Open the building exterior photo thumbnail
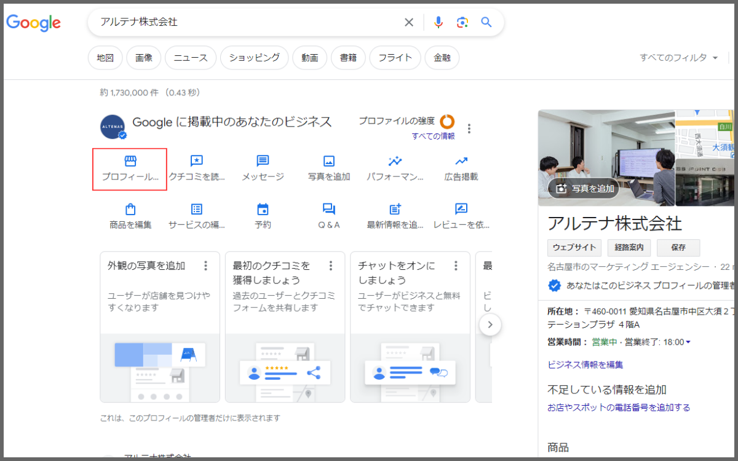Image resolution: width=738 pixels, height=461 pixels. (705, 182)
